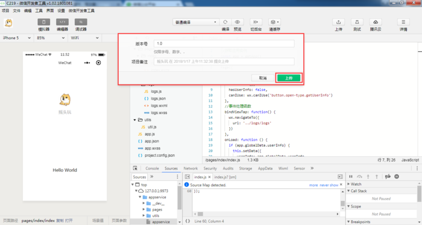Image resolution: width=422 pixels, height=225 pixels.
Task: Click the green upload button
Action: pos(289,78)
